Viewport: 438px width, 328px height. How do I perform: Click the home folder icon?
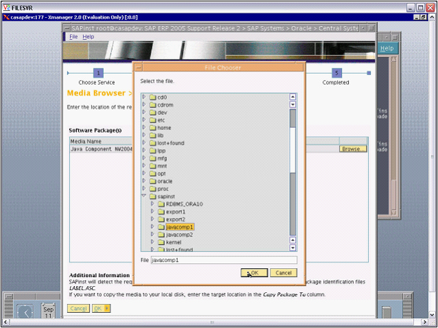153,128
